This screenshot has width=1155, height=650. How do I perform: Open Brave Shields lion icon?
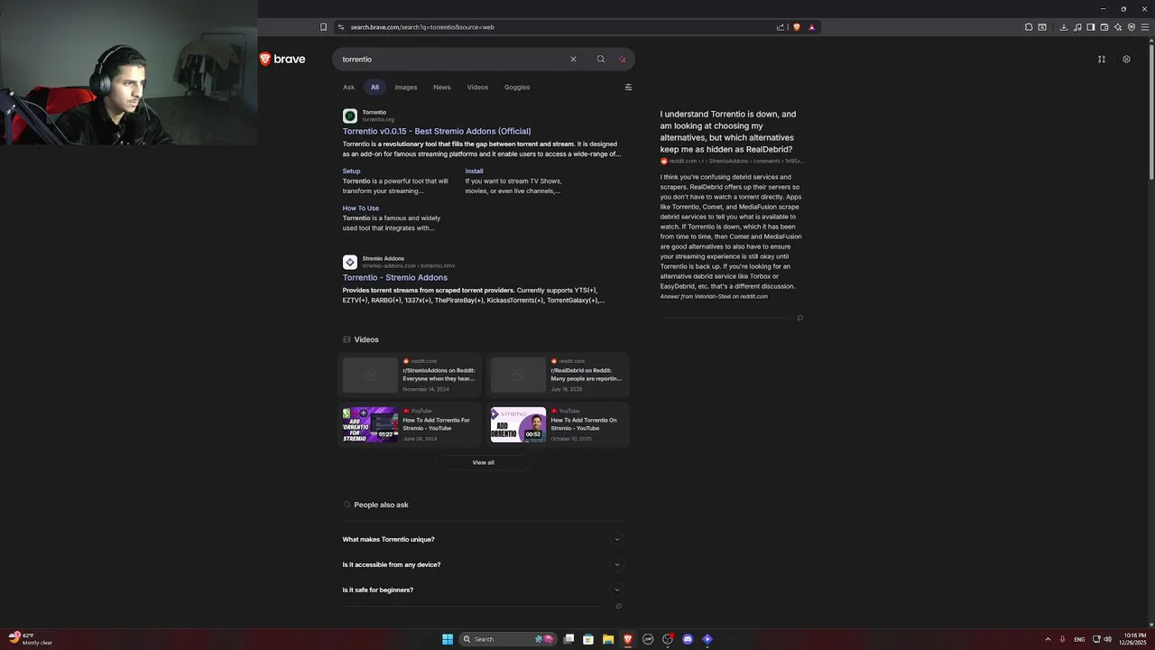coord(796,27)
